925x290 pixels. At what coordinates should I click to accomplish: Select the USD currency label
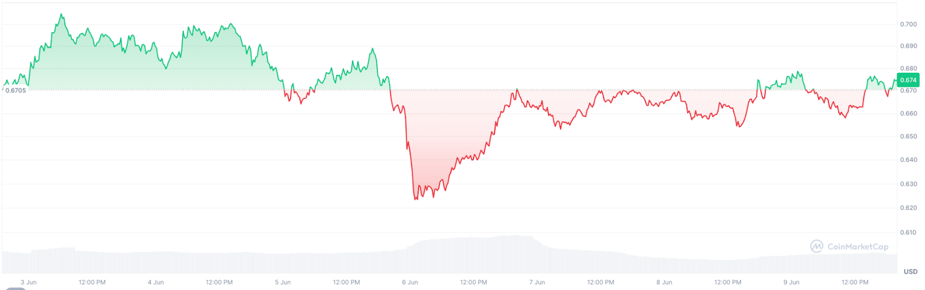[910, 272]
